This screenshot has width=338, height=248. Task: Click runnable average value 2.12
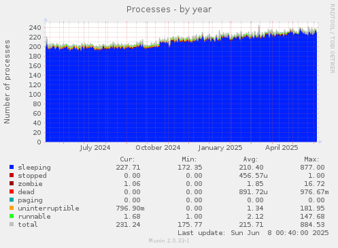coord(255,217)
